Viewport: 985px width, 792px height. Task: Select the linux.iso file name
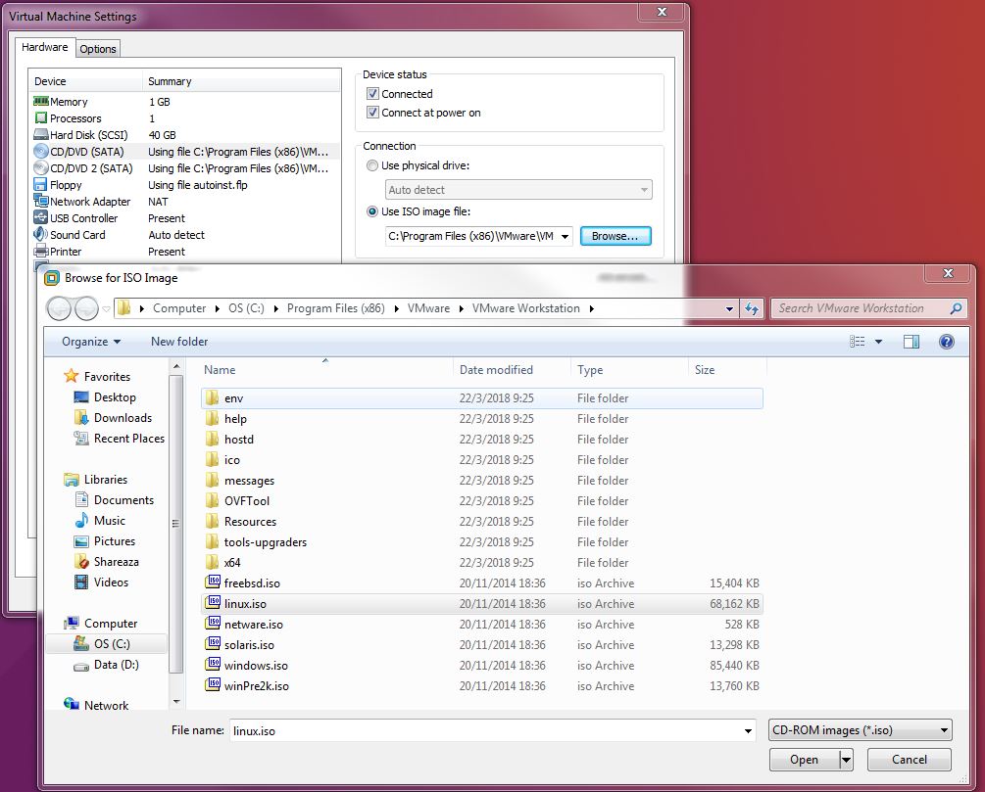(245, 604)
